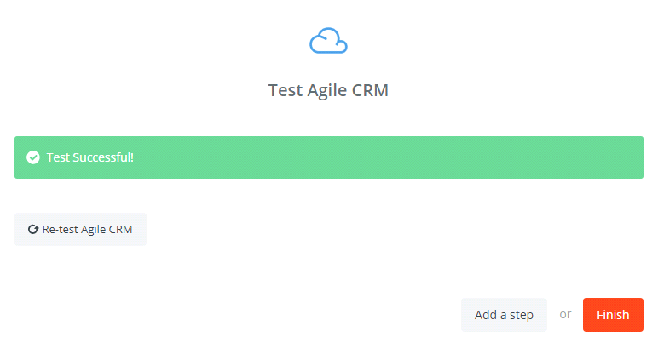
Task: Run the Agile CRM test again
Action: pos(80,230)
